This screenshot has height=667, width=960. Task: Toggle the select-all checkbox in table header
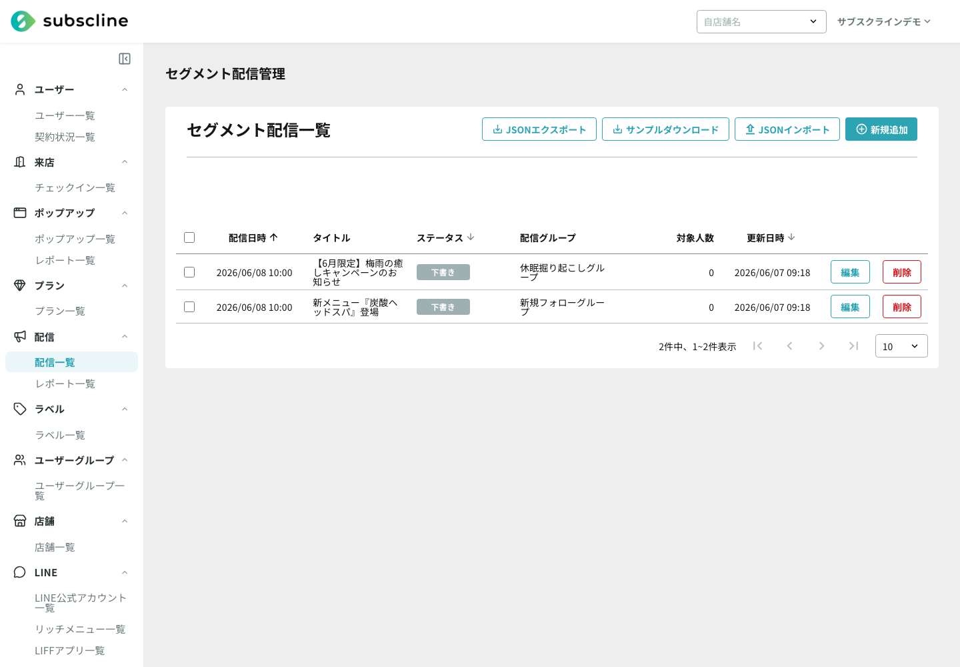[x=189, y=237]
